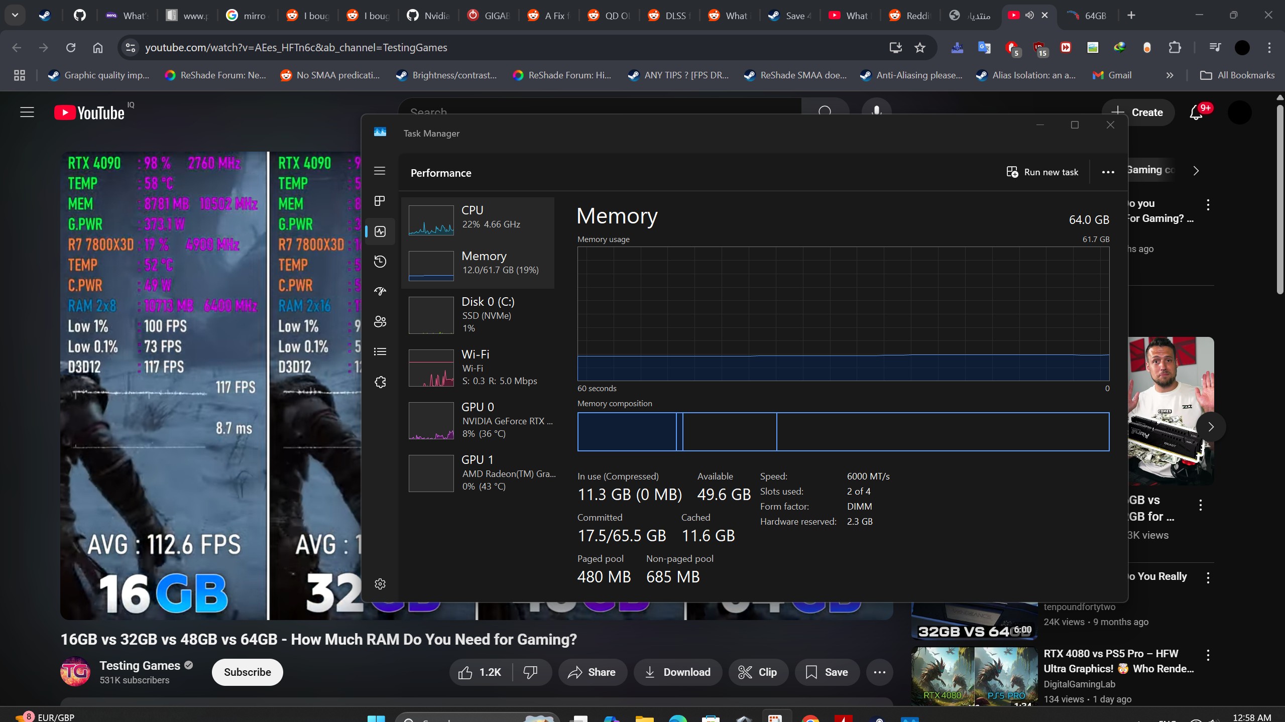This screenshot has height=722, width=1285.
Task: Open Startup apps in Task Manager sidebar
Action: [x=380, y=291]
